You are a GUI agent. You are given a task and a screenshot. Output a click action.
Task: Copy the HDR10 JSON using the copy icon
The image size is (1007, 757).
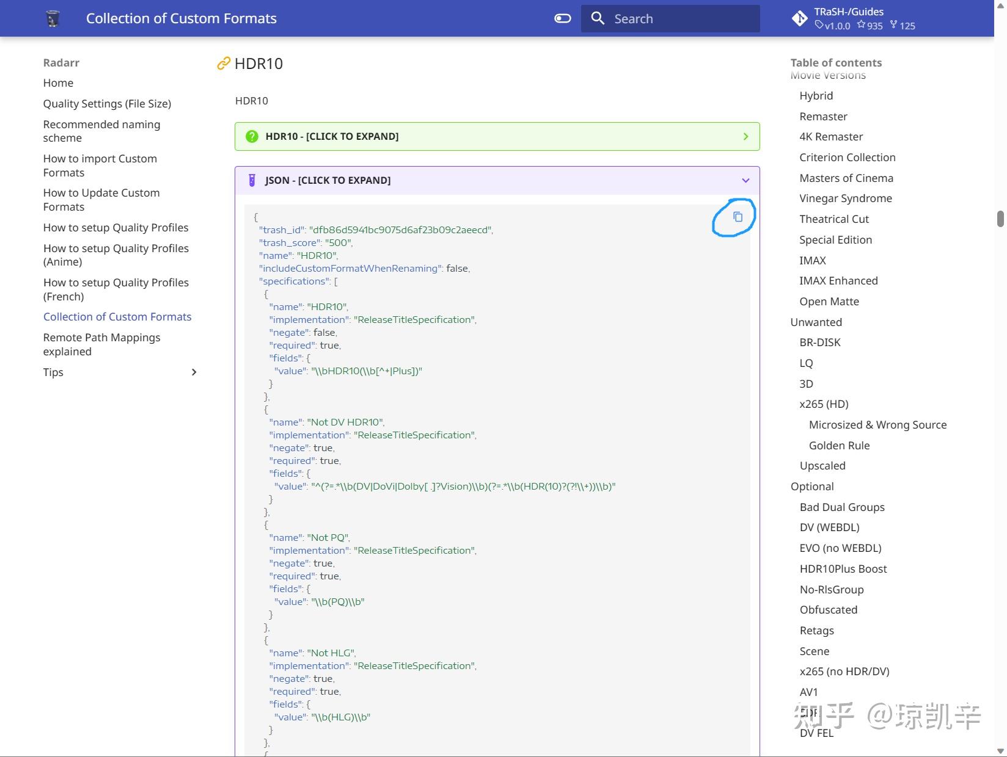coord(738,217)
